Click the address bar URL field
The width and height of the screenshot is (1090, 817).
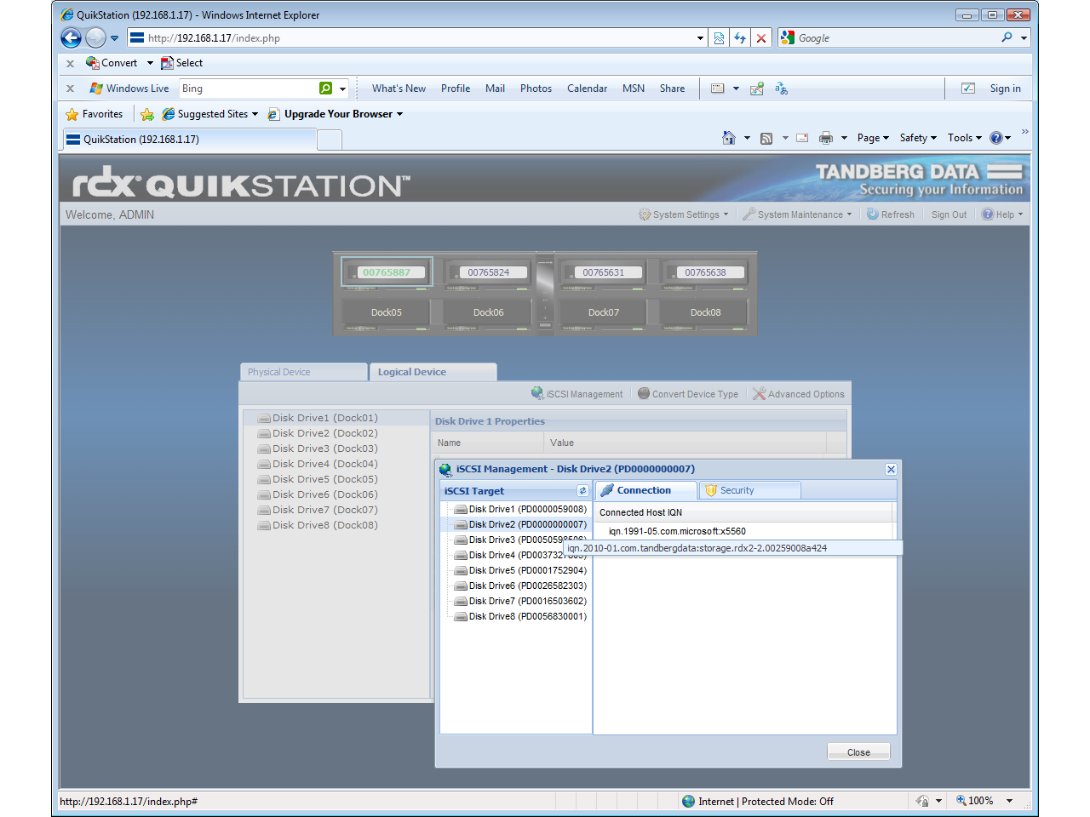pyautogui.click(x=412, y=38)
